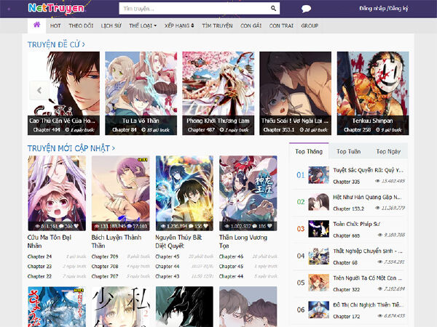Open the Tenkuu Shinpan featured thumbnail
The height and width of the screenshot is (327, 437).
373,93
